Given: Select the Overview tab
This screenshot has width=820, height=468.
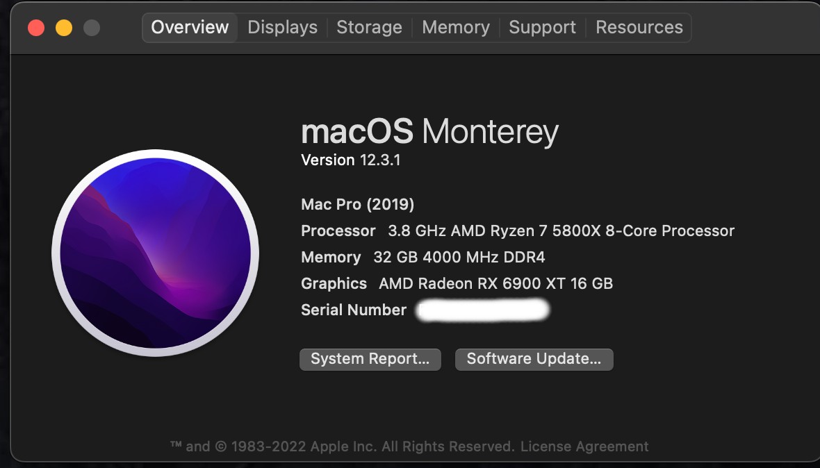Looking at the screenshot, I should [x=190, y=28].
